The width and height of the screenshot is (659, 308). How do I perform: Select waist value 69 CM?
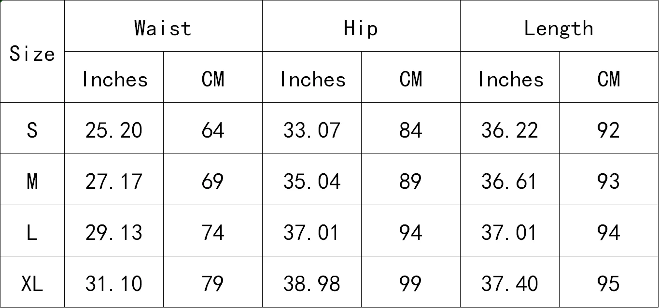213,180
